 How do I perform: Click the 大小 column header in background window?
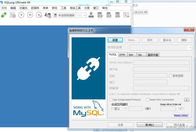pos(135,5)
